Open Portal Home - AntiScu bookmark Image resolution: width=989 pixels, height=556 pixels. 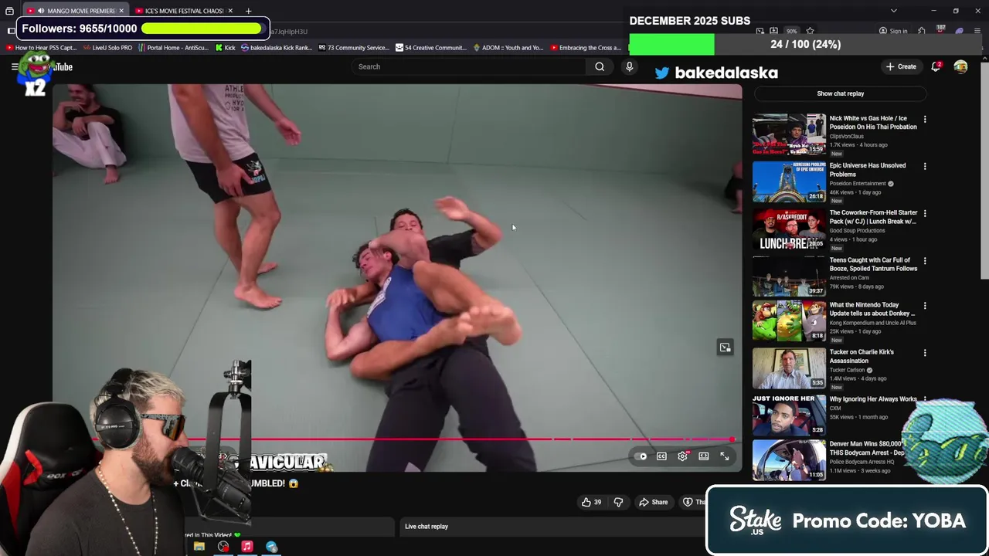(172, 47)
